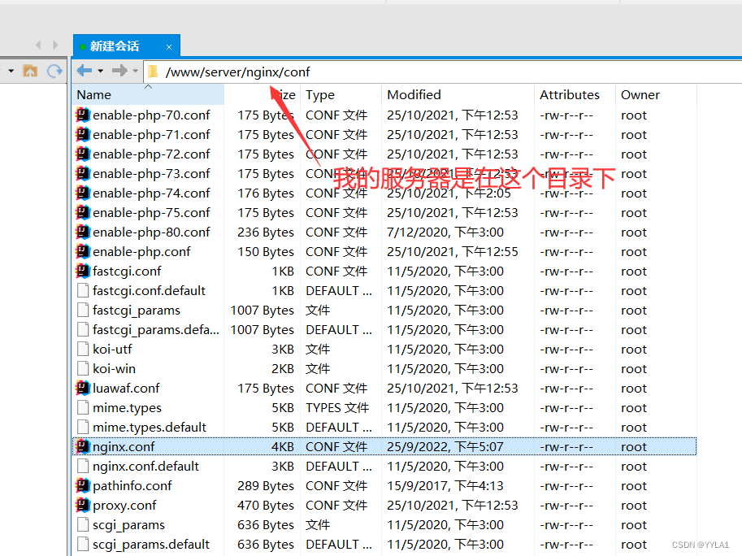Click fastcgi.conf file icon
The height and width of the screenshot is (556, 742).
pos(83,271)
